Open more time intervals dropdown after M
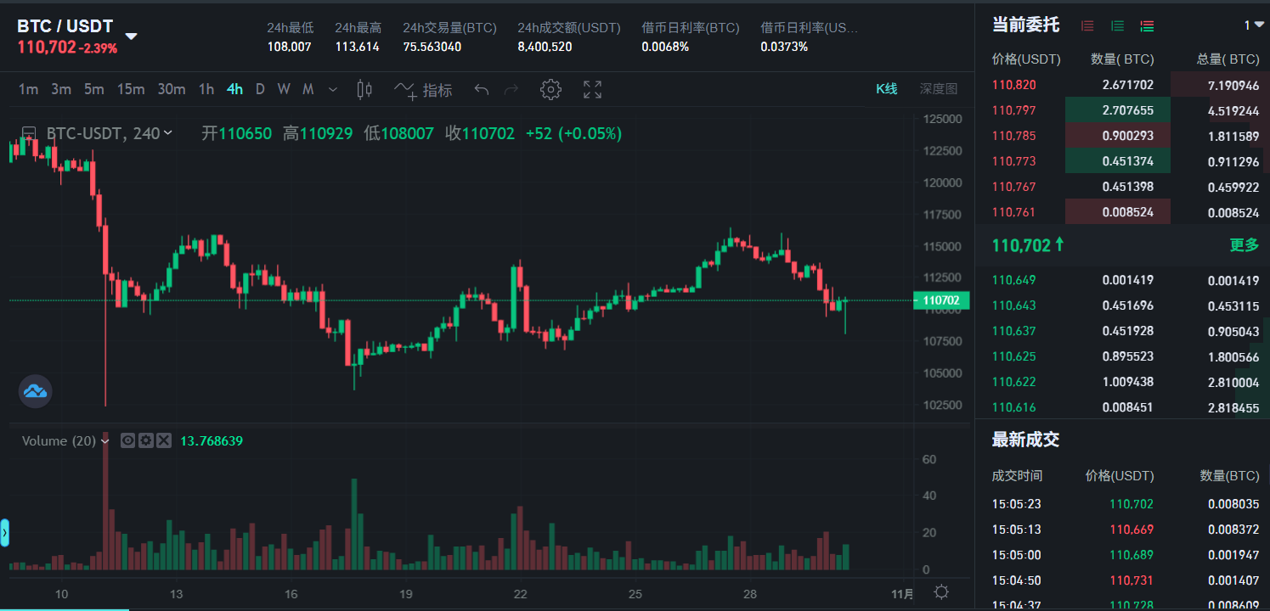The width and height of the screenshot is (1270, 611). click(332, 90)
